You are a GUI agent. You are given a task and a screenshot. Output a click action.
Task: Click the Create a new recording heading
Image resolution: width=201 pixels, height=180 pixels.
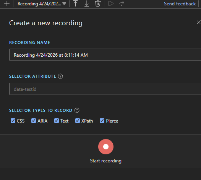pyautogui.click(x=46, y=23)
